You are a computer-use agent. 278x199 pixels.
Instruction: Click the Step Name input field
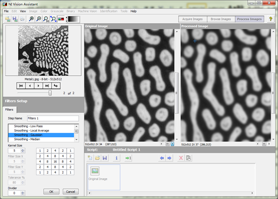point(53,118)
